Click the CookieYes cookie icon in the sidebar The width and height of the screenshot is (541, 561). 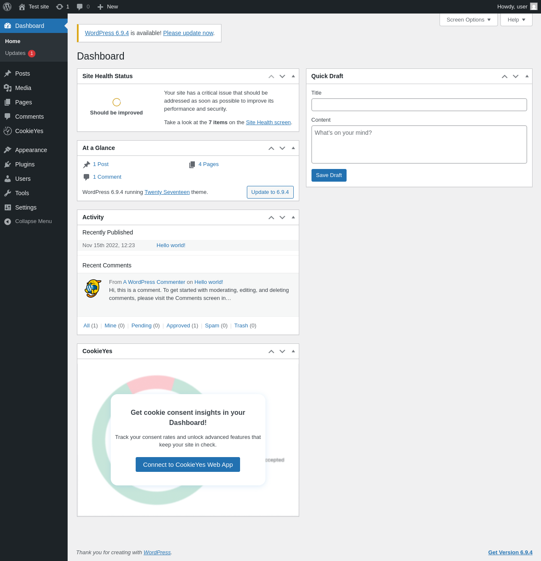point(8,131)
